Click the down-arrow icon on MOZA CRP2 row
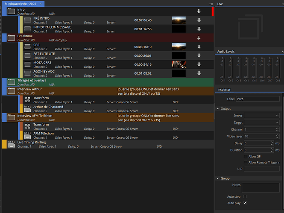Screen dimensions: 284x213 coord(199,64)
